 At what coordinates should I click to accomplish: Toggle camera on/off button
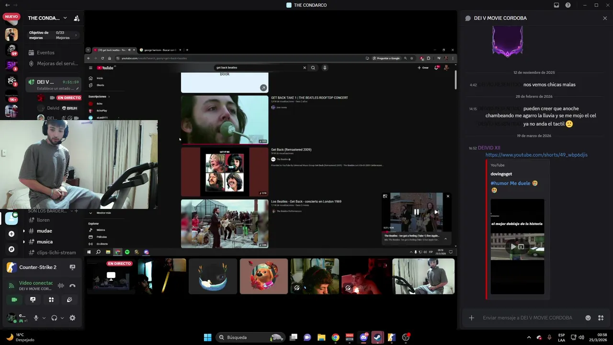click(14, 299)
